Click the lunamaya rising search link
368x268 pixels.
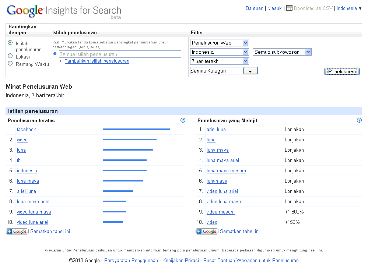coord(217,181)
